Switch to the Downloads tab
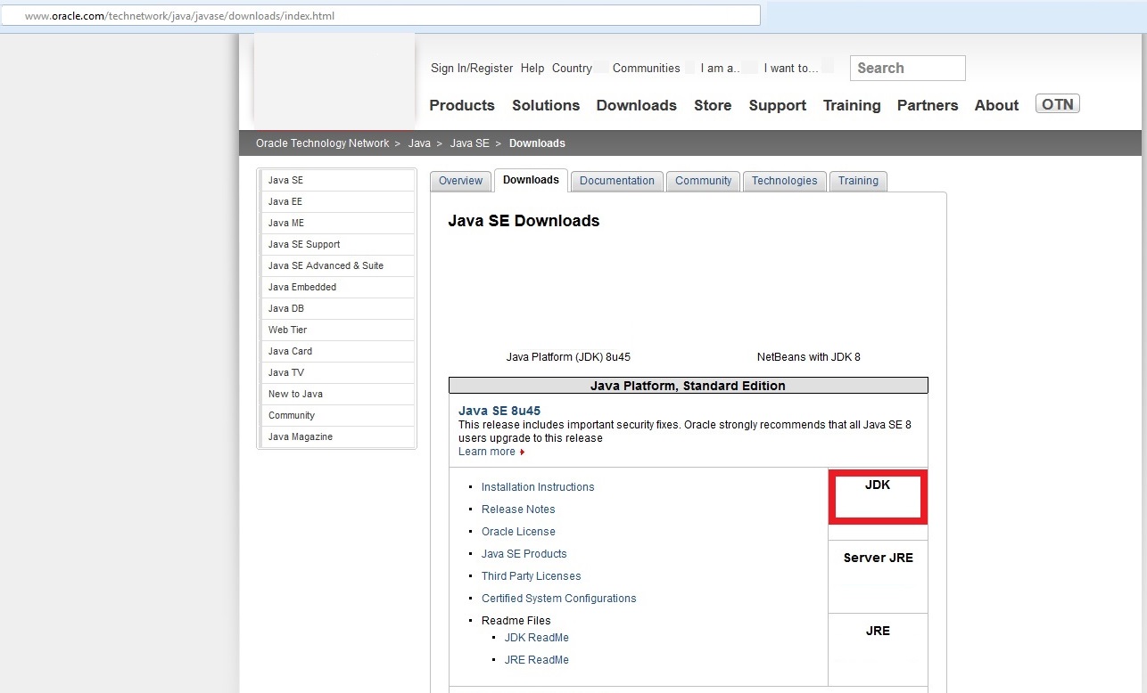 pos(531,180)
